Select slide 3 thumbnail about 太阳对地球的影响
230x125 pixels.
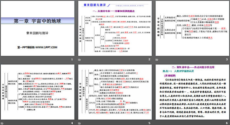pyautogui.click(x=192, y=28)
